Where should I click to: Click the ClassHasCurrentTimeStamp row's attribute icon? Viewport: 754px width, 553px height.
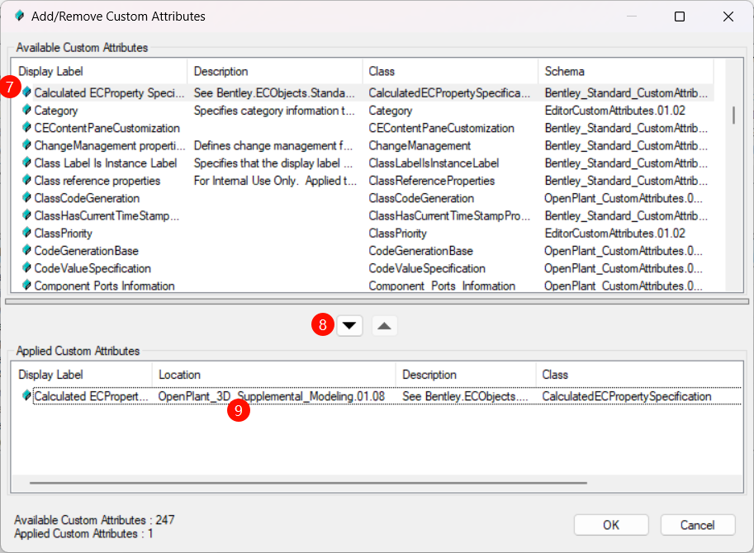(27, 215)
